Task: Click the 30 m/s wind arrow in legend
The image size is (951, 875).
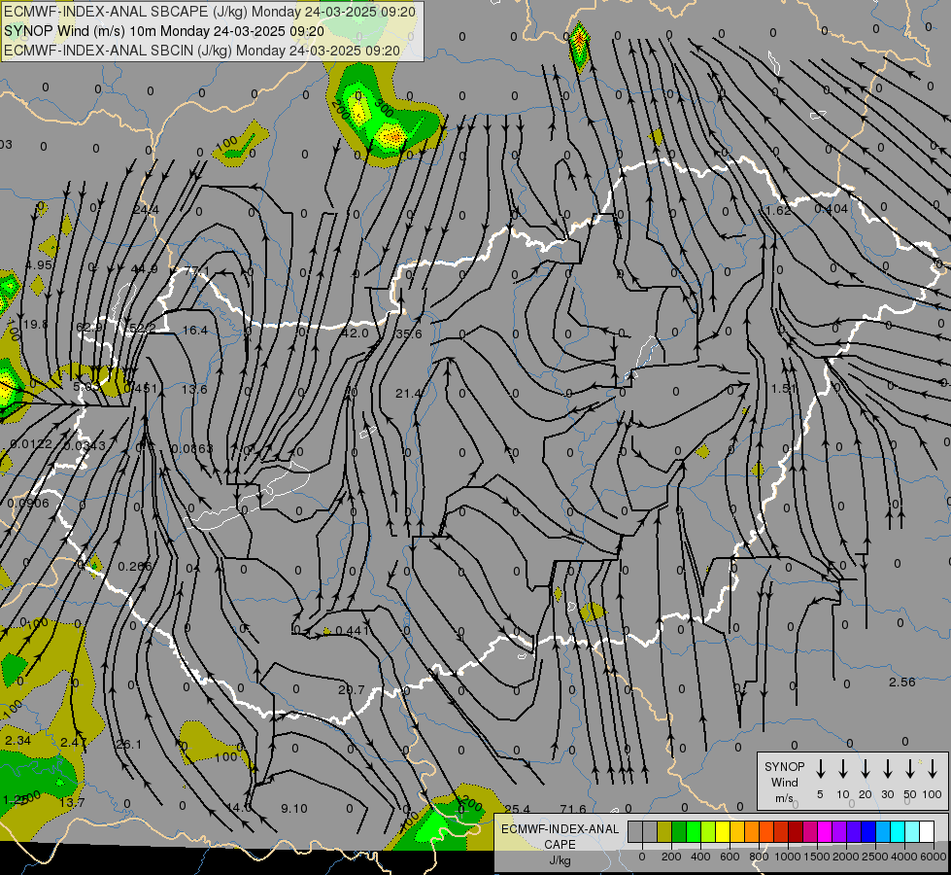Action: tap(887, 769)
